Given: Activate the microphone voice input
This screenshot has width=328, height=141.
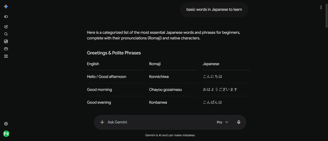Looking at the screenshot, I should [x=239, y=122].
